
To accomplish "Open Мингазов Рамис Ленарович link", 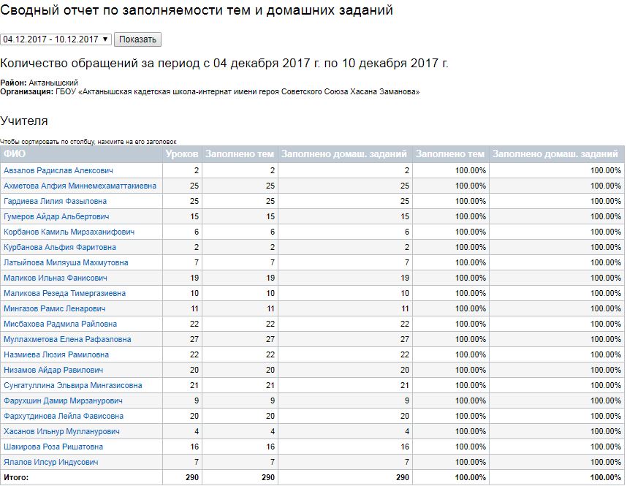I will [55, 308].
